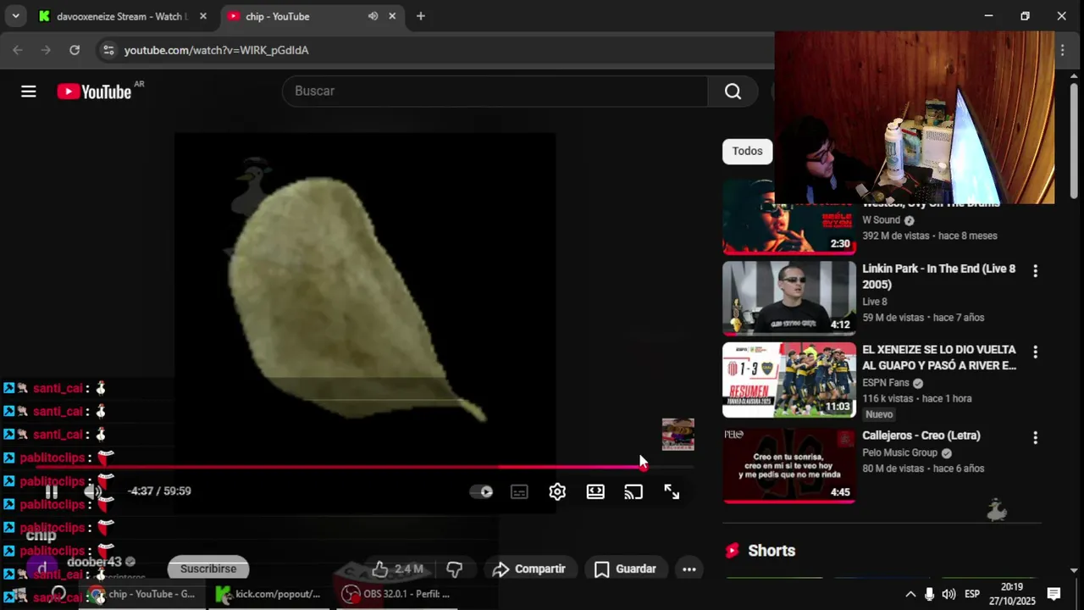Show hidden system tray icons
The width and height of the screenshot is (1084, 610).
[x=910, y=594]
